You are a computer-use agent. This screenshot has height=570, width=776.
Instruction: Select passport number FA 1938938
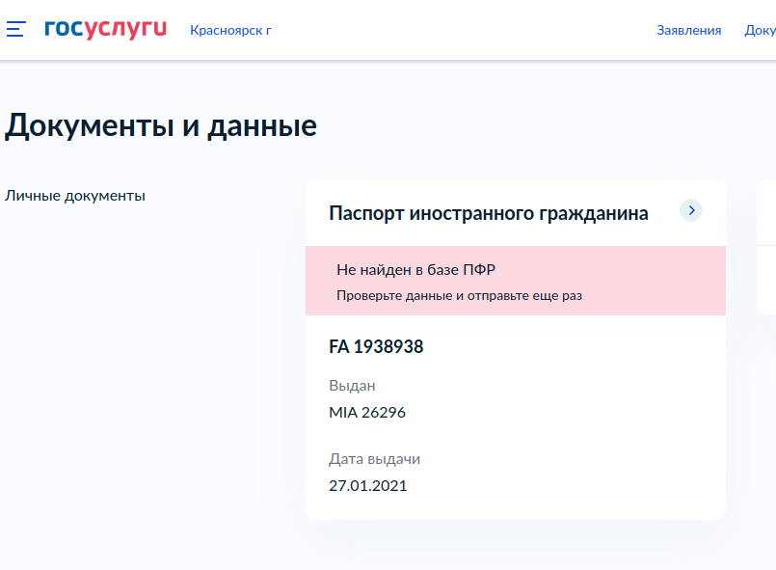376,347
